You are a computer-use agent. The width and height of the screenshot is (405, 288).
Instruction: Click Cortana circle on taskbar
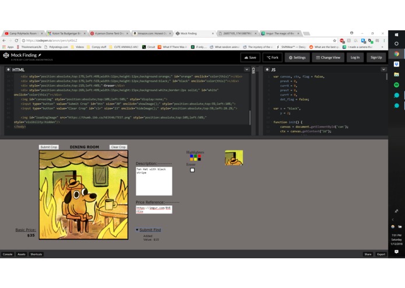tap(396, 44)
